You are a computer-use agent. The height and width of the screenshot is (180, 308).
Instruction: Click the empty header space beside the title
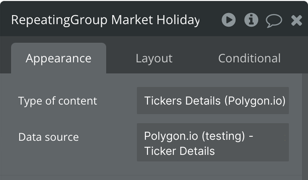point(211,20)
